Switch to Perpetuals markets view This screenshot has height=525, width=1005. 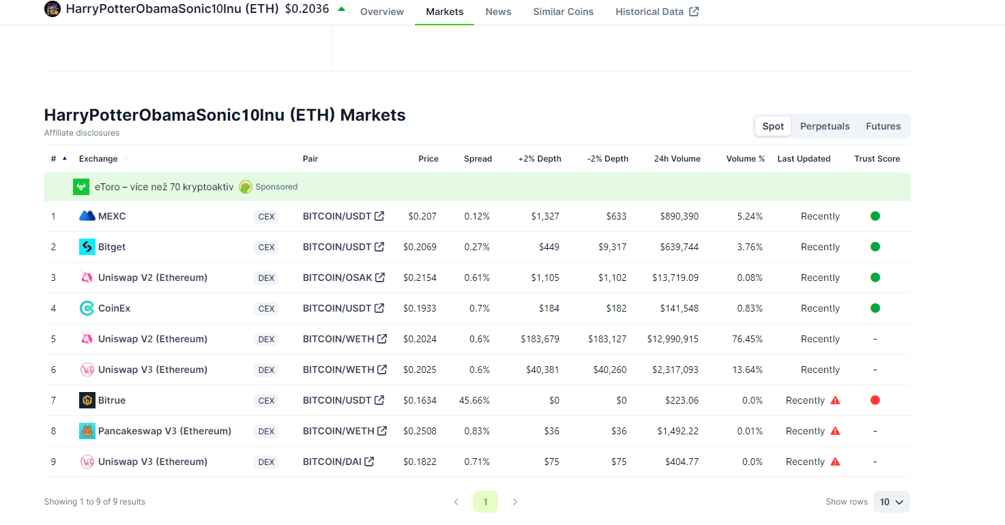pyautogui.click(x=825, y=126)
